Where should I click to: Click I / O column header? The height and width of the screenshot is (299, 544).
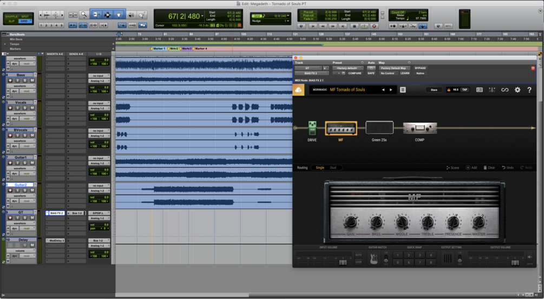(99, 54)
